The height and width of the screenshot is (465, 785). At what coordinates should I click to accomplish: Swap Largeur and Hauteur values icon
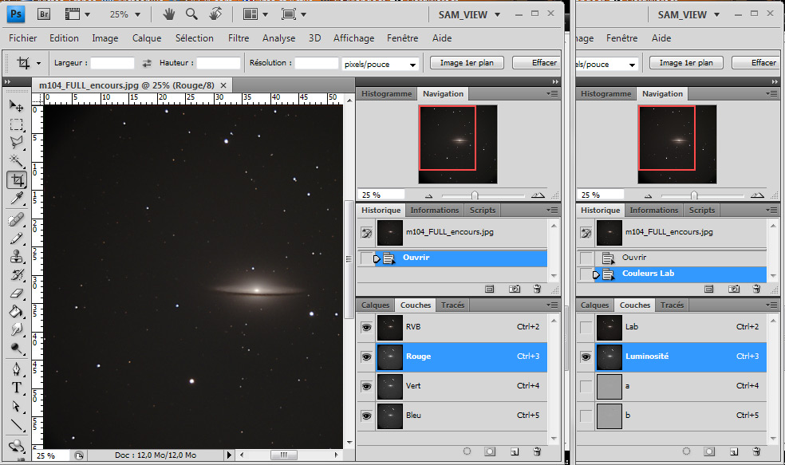coord(147,63)
